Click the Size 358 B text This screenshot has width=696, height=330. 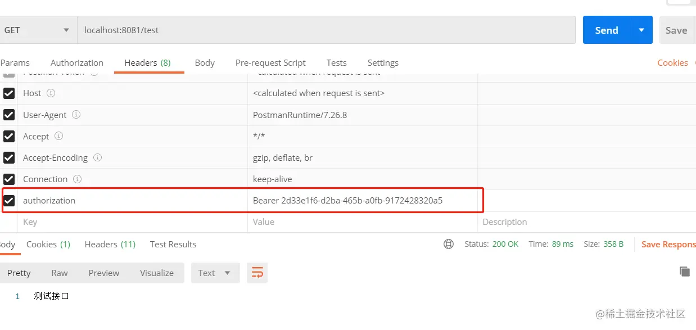604,244
